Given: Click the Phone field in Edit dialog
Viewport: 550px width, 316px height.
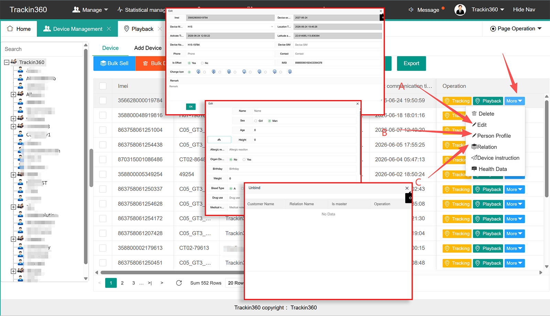Looking at the screenshot, I should (x=230, y=54).
